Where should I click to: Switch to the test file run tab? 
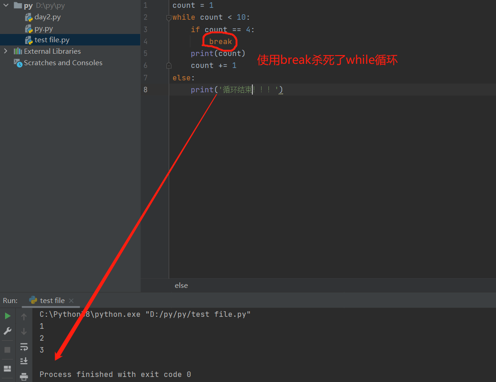[52, 301]
